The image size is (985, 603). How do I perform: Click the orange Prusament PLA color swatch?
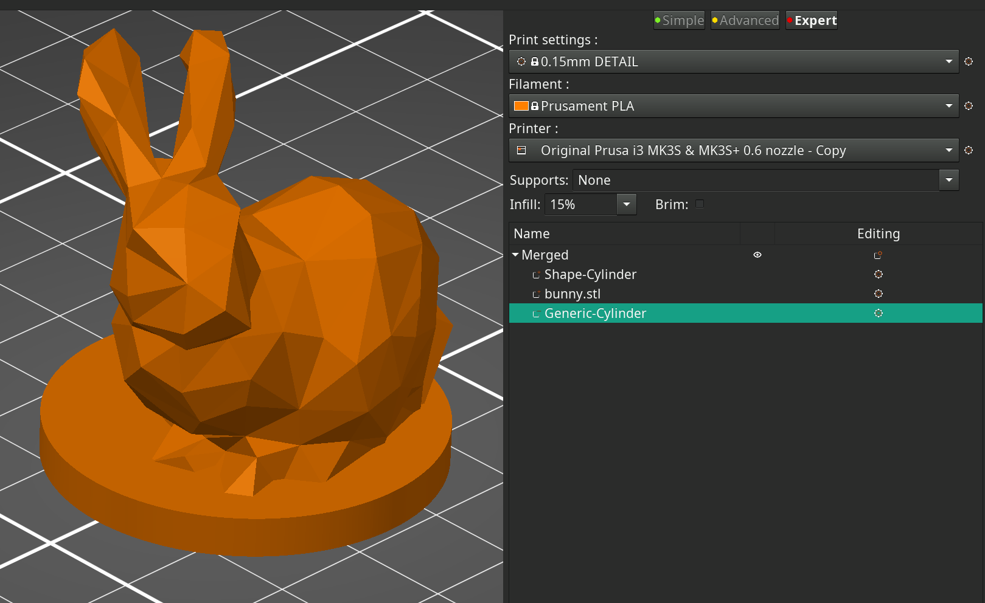tap(521, 106)
